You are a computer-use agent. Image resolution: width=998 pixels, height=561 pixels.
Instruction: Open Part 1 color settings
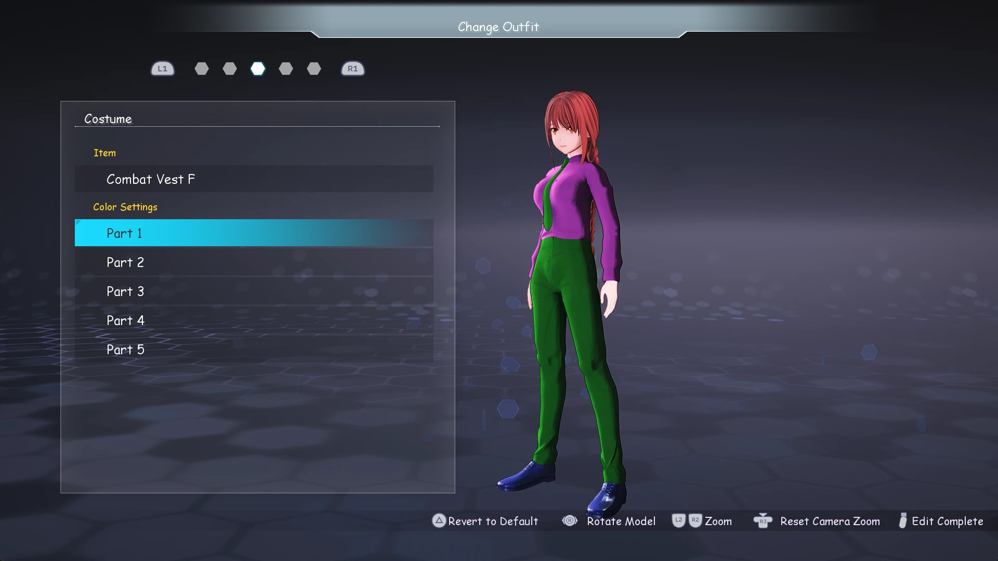(254, 233)
